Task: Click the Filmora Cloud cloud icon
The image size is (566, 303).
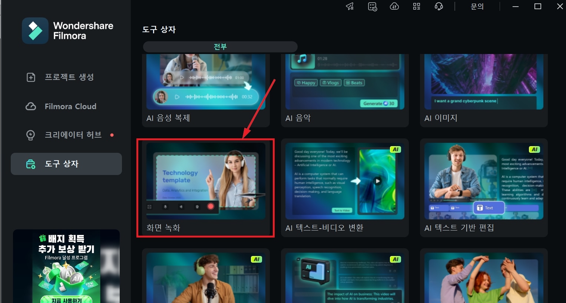Action: [31, 107]
